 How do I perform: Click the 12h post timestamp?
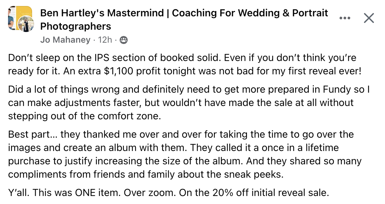click(105, 40)
